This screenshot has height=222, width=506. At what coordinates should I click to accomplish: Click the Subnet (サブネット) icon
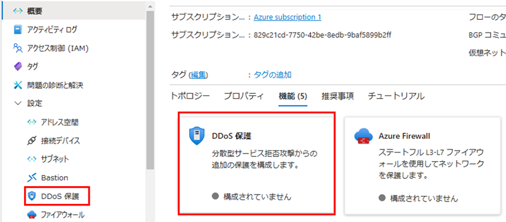point(31,159)
